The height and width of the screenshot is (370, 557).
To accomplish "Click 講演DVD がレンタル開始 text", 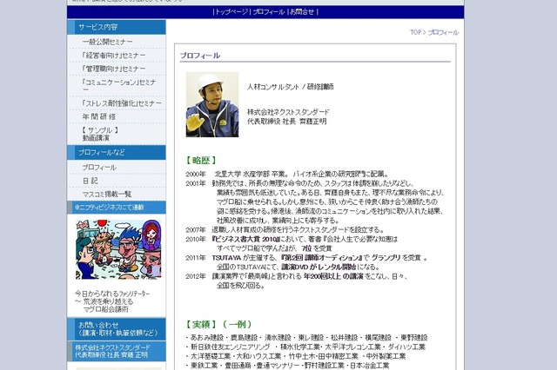I will point(319,267).
